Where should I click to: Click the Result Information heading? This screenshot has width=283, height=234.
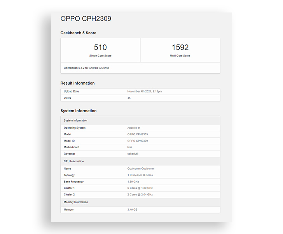tap(77, 83)
